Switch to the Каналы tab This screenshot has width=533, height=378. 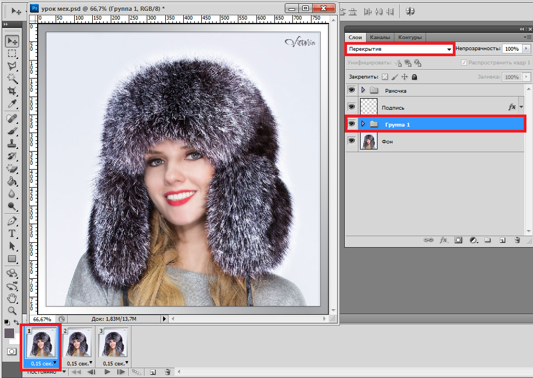point(379,37)
